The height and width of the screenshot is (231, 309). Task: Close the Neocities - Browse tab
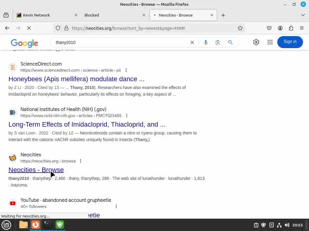click(212, 15)
